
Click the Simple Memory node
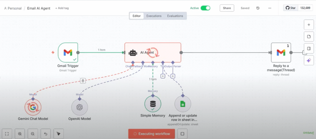tap(153, 104)
